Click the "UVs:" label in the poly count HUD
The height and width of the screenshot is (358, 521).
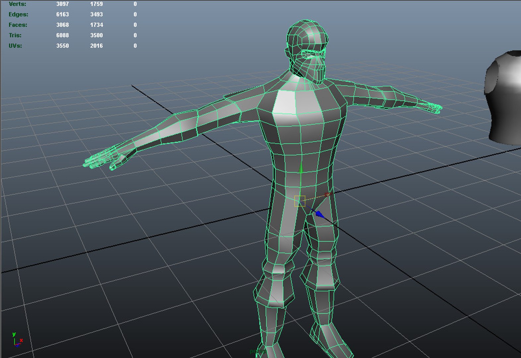[x=15, y=46]
